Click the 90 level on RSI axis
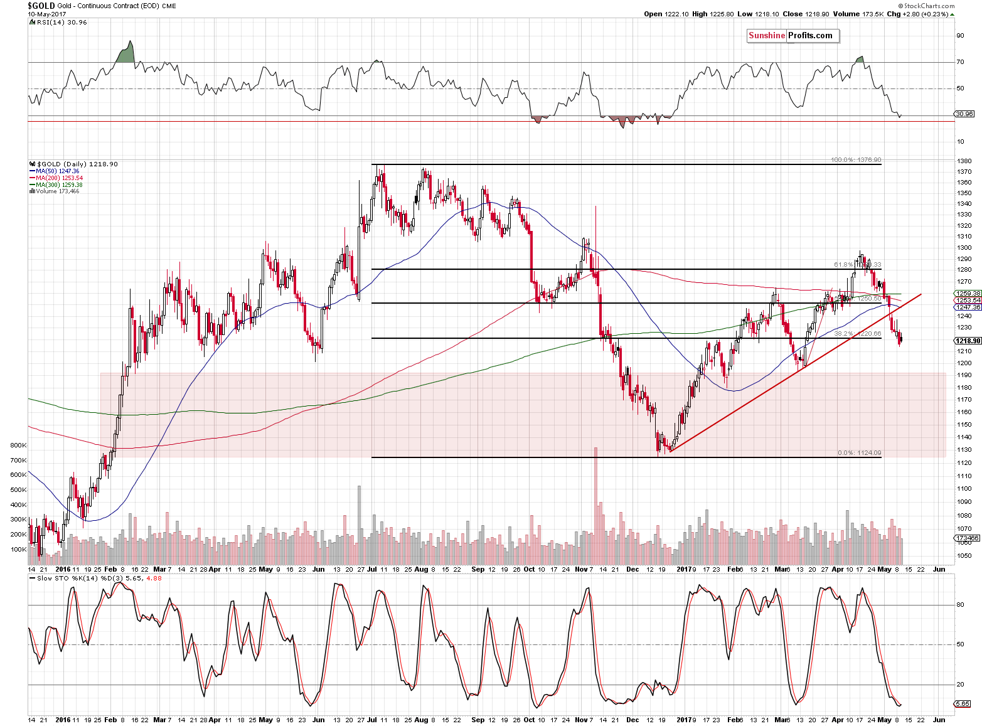 tap(960, 36)
